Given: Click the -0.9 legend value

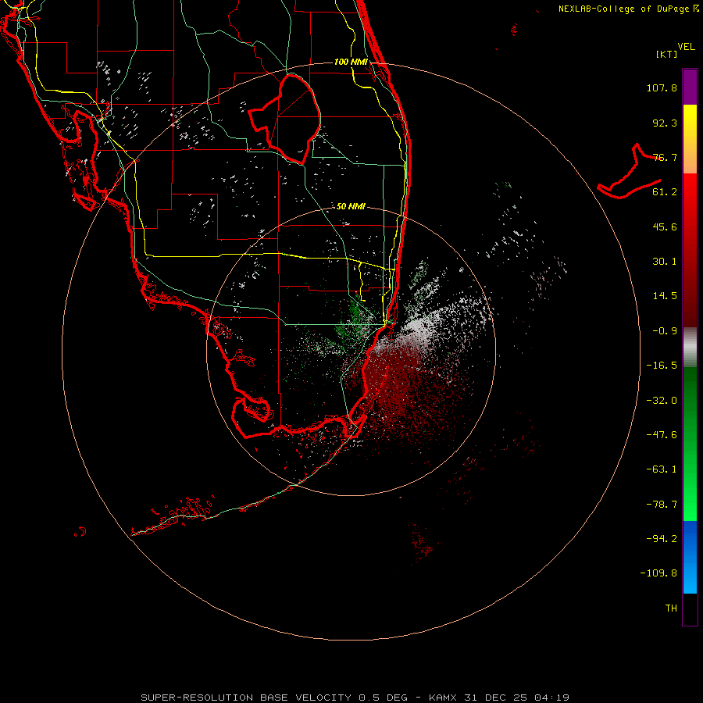Looking at the screenshot, I should click(x=665, y=331).
